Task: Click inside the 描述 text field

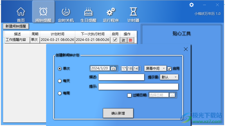Action: coord(121,77)
